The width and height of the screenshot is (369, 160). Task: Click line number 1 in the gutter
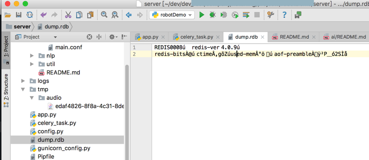pyautogui.click(x=134, y=47)
